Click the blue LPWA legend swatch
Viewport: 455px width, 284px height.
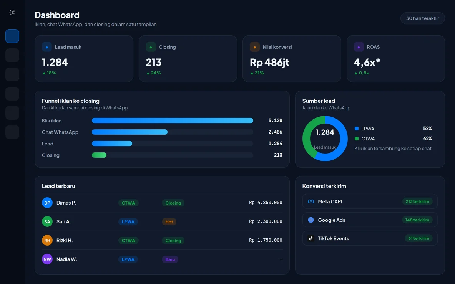point(357,129)
